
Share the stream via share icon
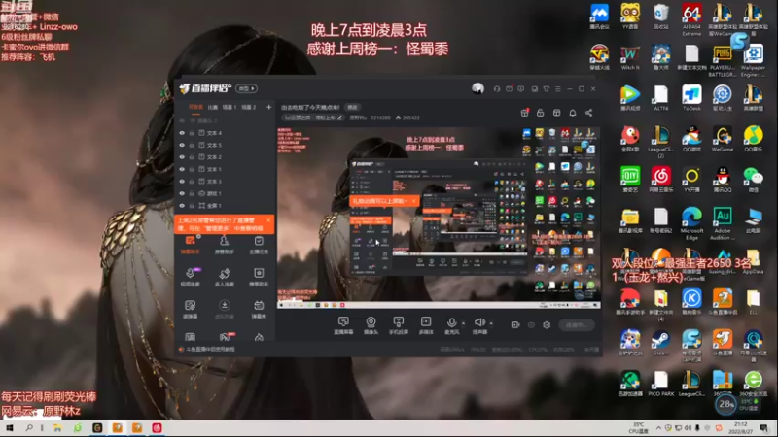589,113
